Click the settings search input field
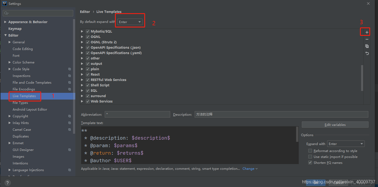Viewport: 378px width, 187px height. click(x=38, y=13)
